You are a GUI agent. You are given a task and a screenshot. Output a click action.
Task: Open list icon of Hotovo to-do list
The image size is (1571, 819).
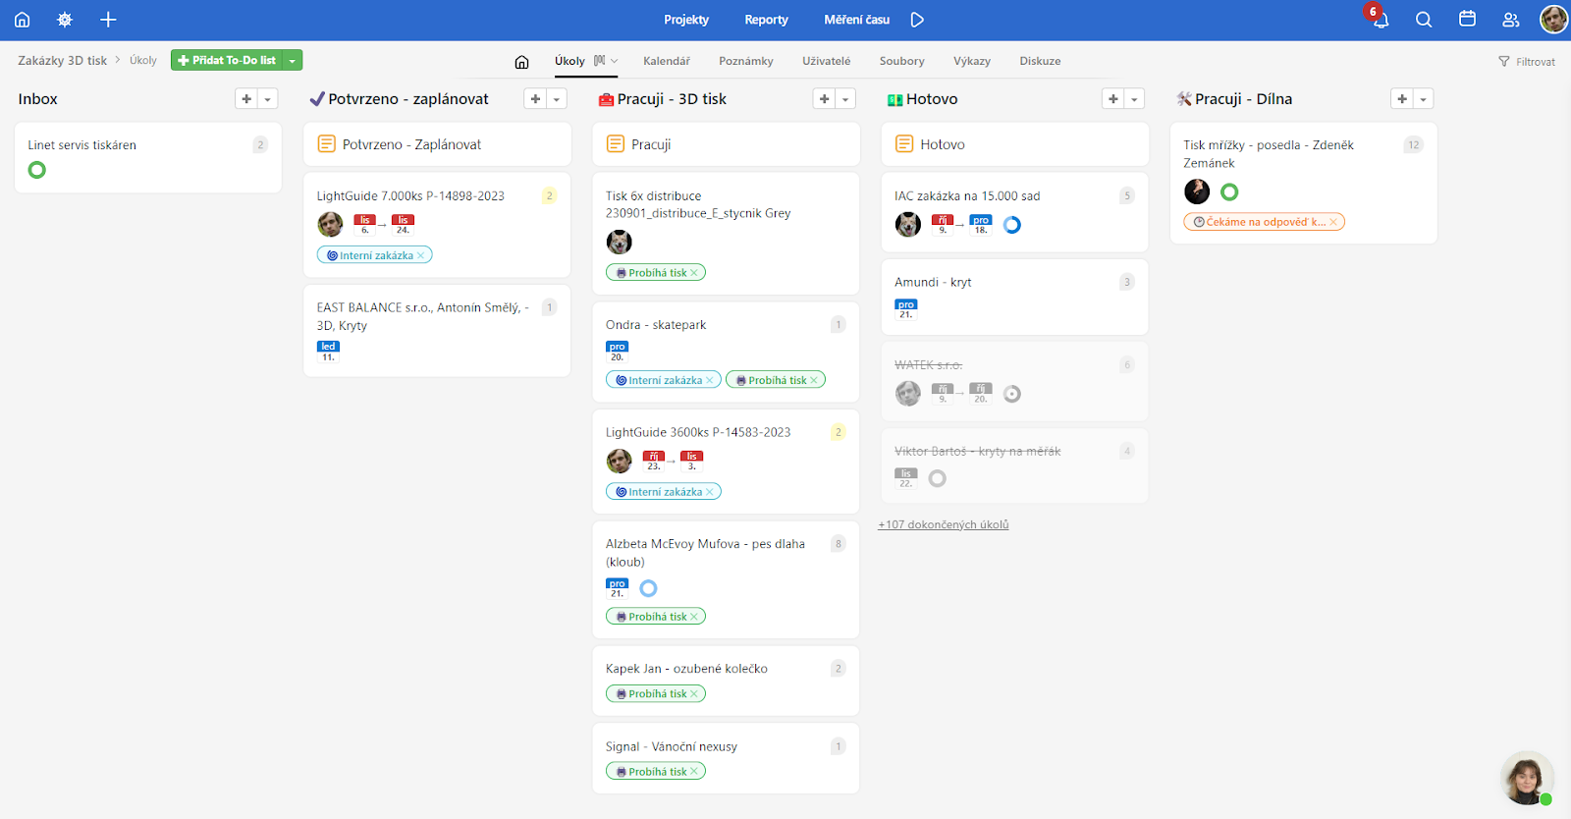(x=904, y=144)
